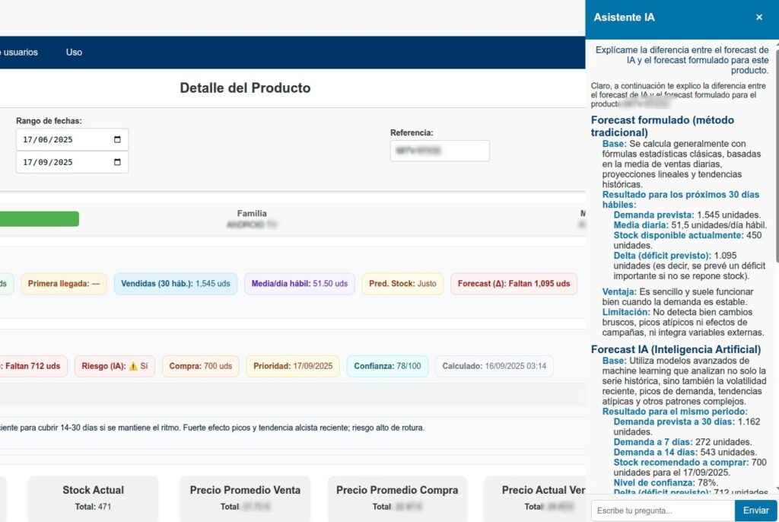This screenshot has width=779, height=522.
Task: Select the Media/día hábil badge
Action: [299, 284]
